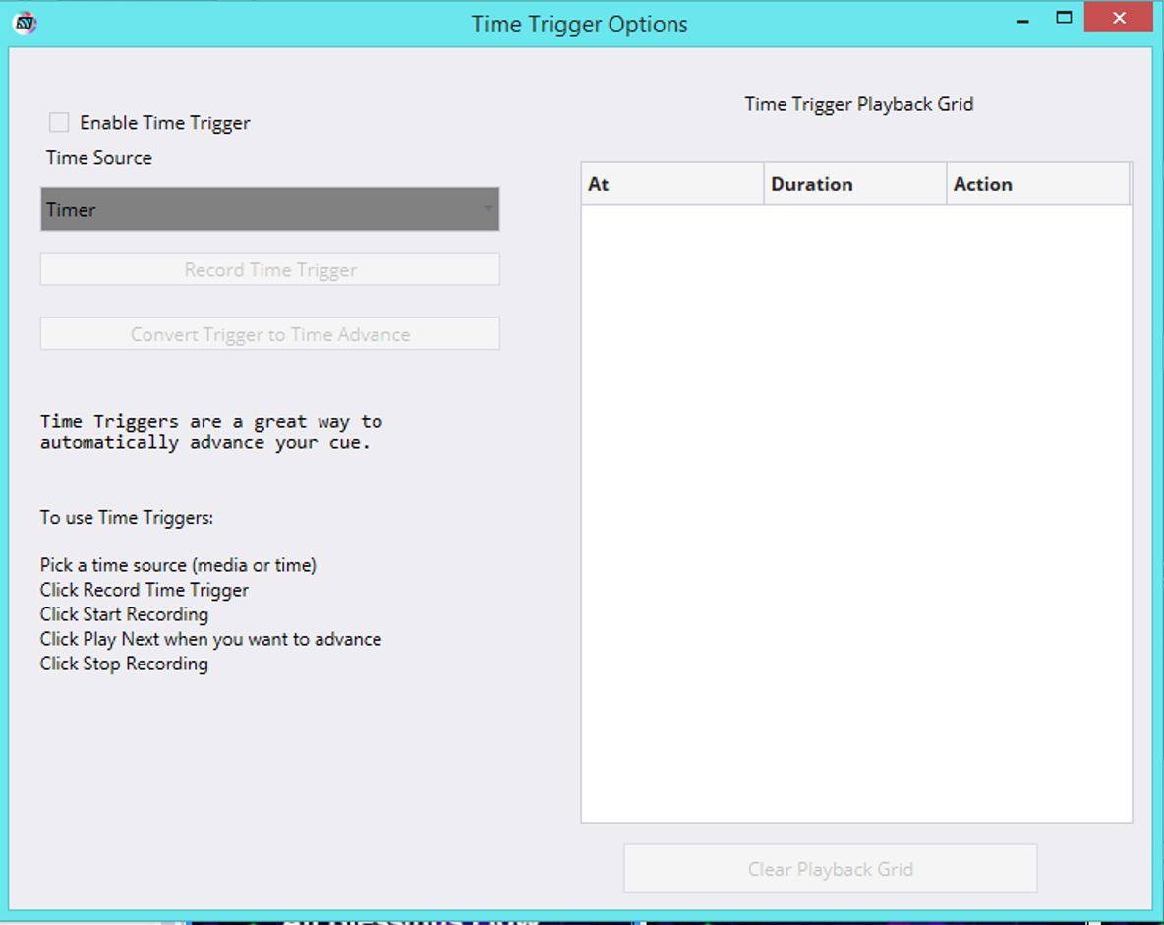Select the Duration column header

[x=853, y=185]
